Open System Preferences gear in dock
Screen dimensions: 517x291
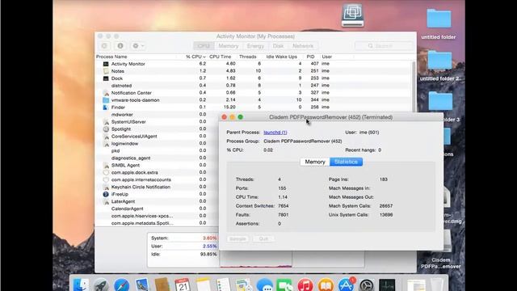click(x=366, y=285)
